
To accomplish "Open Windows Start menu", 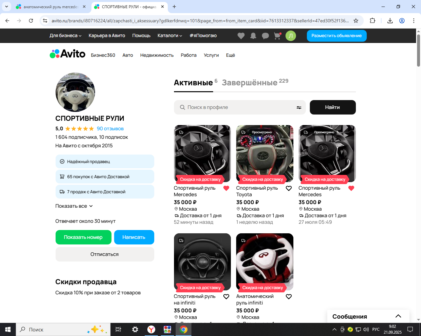I will click(8, 329).
